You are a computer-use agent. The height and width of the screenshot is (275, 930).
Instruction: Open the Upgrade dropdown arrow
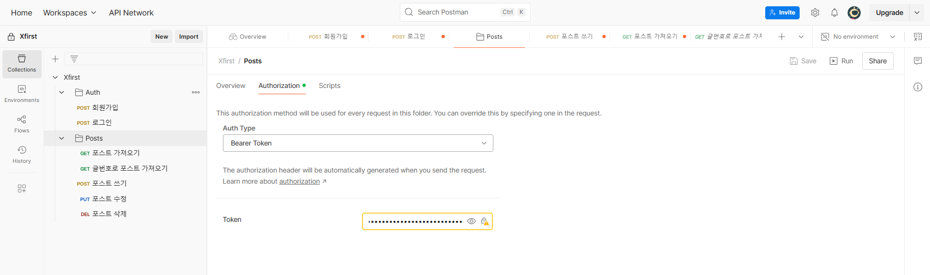coord(917,13)
